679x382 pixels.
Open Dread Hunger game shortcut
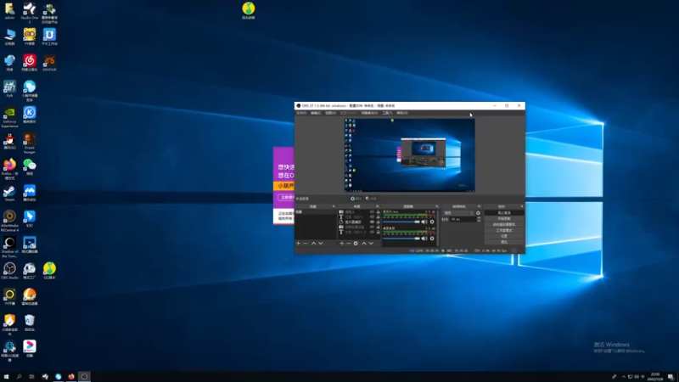pyautogui.click(x=30, y=143)
